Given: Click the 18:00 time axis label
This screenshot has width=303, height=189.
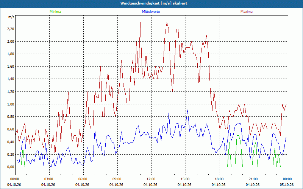Looking at the screenshot, I should [220, 179].
